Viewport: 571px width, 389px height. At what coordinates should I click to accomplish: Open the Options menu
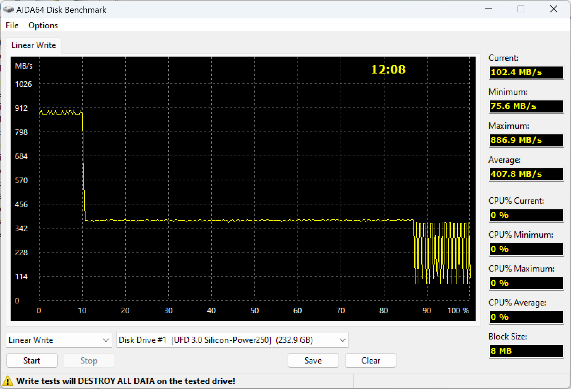pos(43,25)
